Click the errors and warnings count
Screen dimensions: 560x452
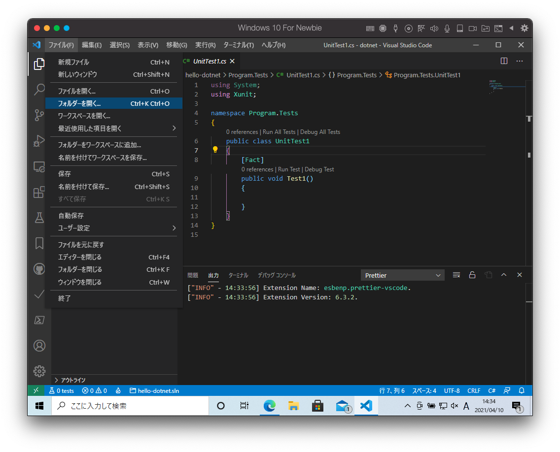point(94,390)
